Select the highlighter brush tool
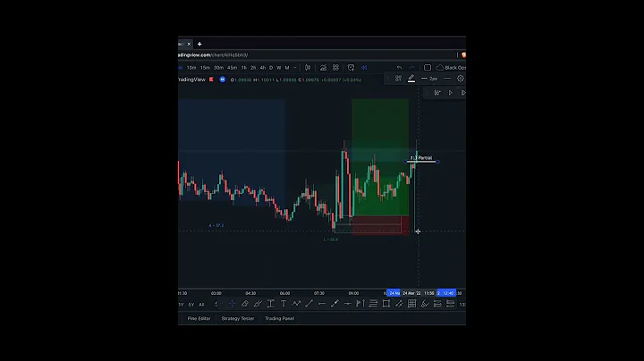The width and height of the screenshot is (644, 361). (258, 304)
